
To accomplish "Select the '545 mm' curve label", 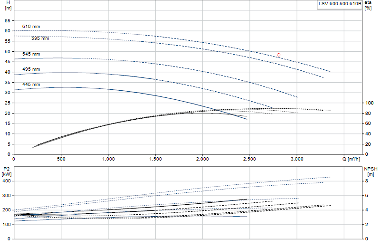I will 31,54.
